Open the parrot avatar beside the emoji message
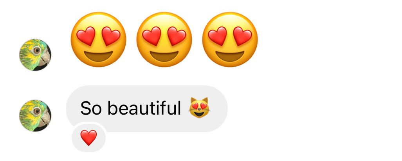Screen dimensions: 402x161 pos(35,55)
